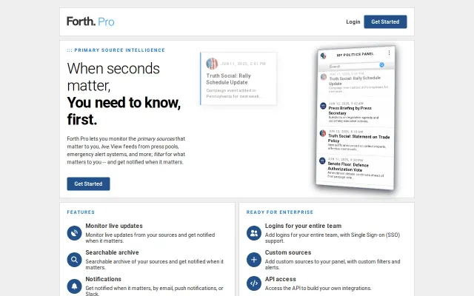Click the Monitor live updates satellite icon
Screen dimensions: 474x296
pos(74,233)
